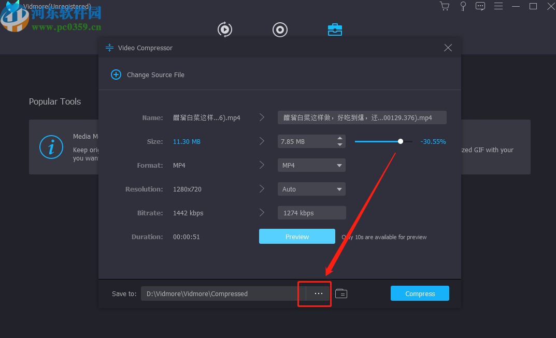The width and height of the screenshot is (556, 338).
Task: Edit the output file name field
Action: [362, 117]
